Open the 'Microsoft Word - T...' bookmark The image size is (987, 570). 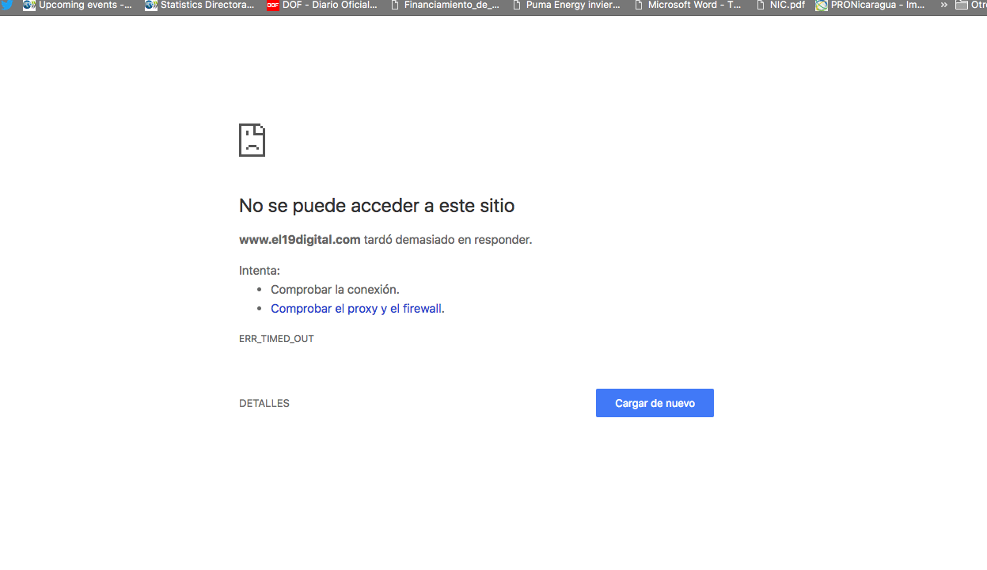click(688, 5)
